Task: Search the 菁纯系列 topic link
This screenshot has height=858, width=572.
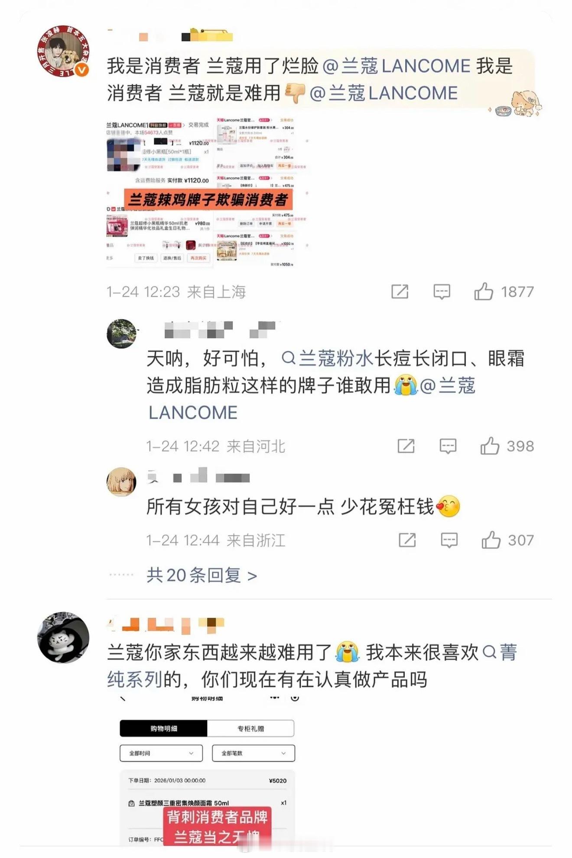Action: click(x=312, y=666)
